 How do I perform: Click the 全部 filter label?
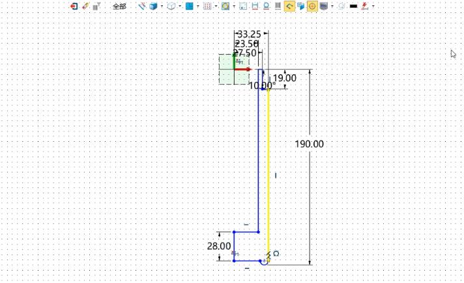[119, 7]
